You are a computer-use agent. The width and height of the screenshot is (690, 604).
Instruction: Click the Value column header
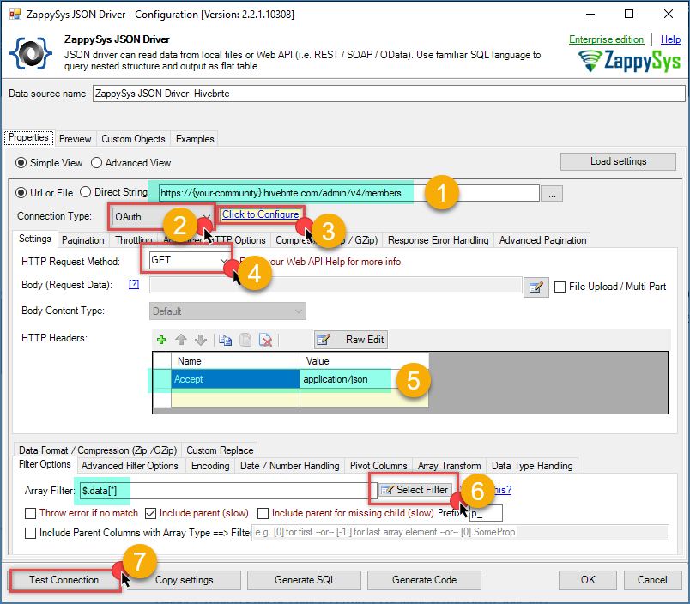365,361
